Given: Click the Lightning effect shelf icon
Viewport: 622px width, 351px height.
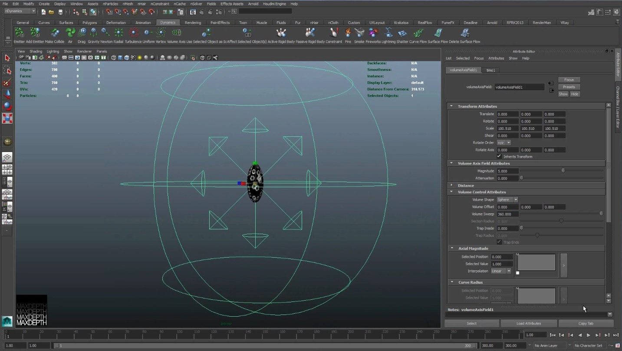Looking at the screenshot, I should [x=388, y=33].
